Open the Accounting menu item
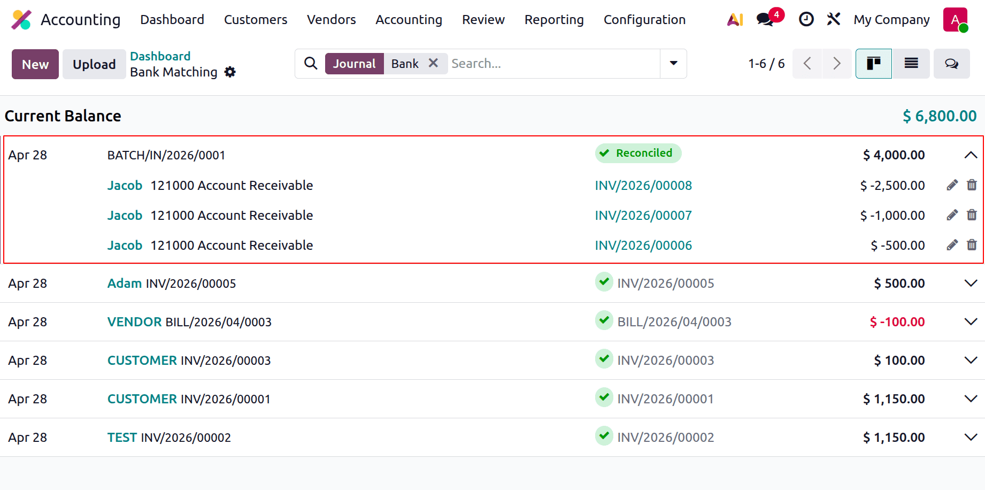This screenshot has height=490, width=985. [x=409, y=20]
